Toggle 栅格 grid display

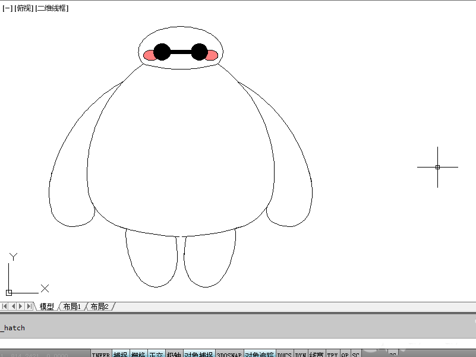point(138,354)
